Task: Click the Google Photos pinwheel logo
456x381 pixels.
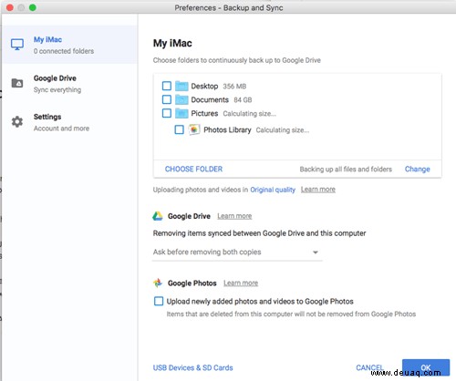Action: (158, 283)
